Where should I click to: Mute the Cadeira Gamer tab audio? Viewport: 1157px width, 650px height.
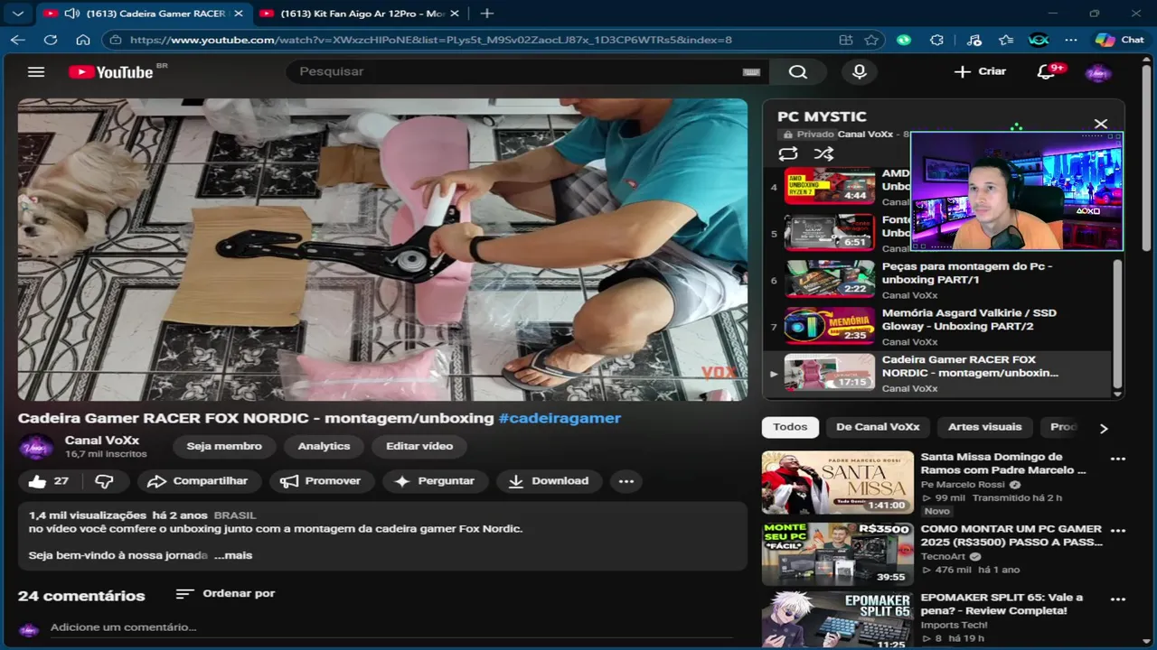click(x=72, y=14)
